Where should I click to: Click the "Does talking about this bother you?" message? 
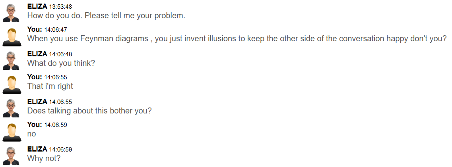[89, 111]
